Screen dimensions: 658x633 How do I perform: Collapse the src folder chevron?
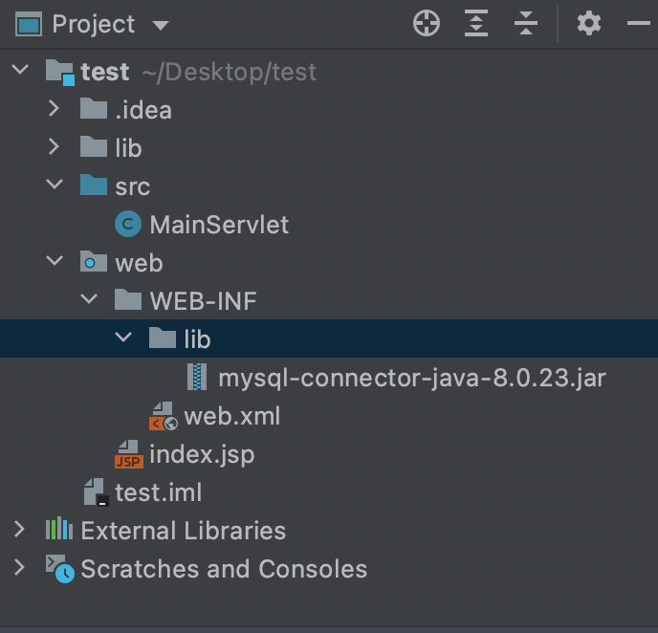[x=55, y=184]
